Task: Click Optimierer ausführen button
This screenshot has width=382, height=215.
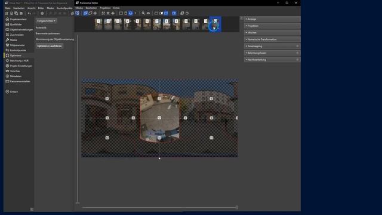Action: tap(50, 46)
